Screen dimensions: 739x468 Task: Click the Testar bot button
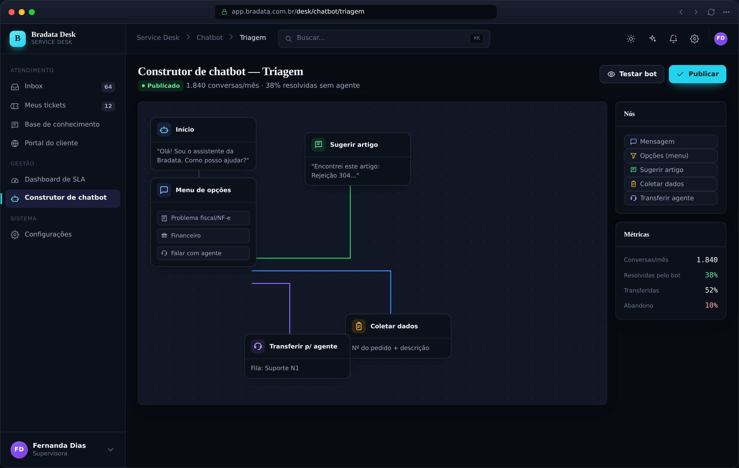631,74
